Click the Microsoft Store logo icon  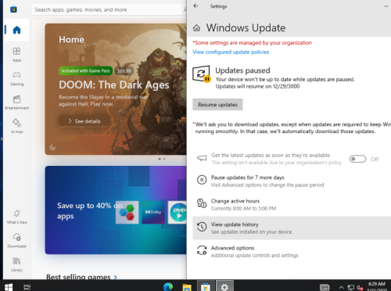13,9
